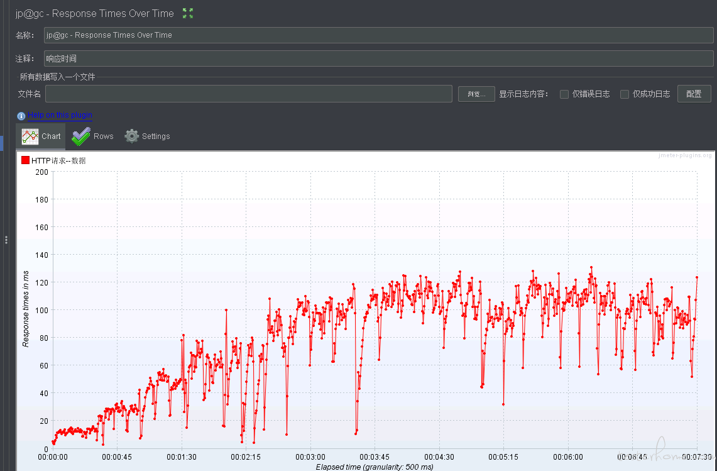Click the Response times in ms axis title

point(26,309)
